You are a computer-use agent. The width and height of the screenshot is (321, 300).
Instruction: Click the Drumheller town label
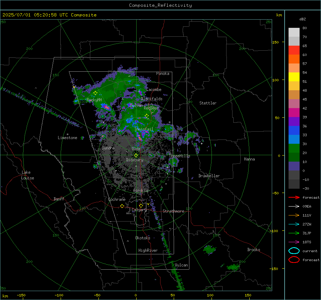point(209,176)
